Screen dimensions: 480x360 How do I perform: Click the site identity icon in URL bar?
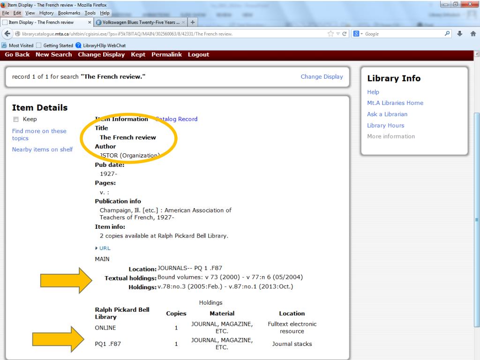17,34
